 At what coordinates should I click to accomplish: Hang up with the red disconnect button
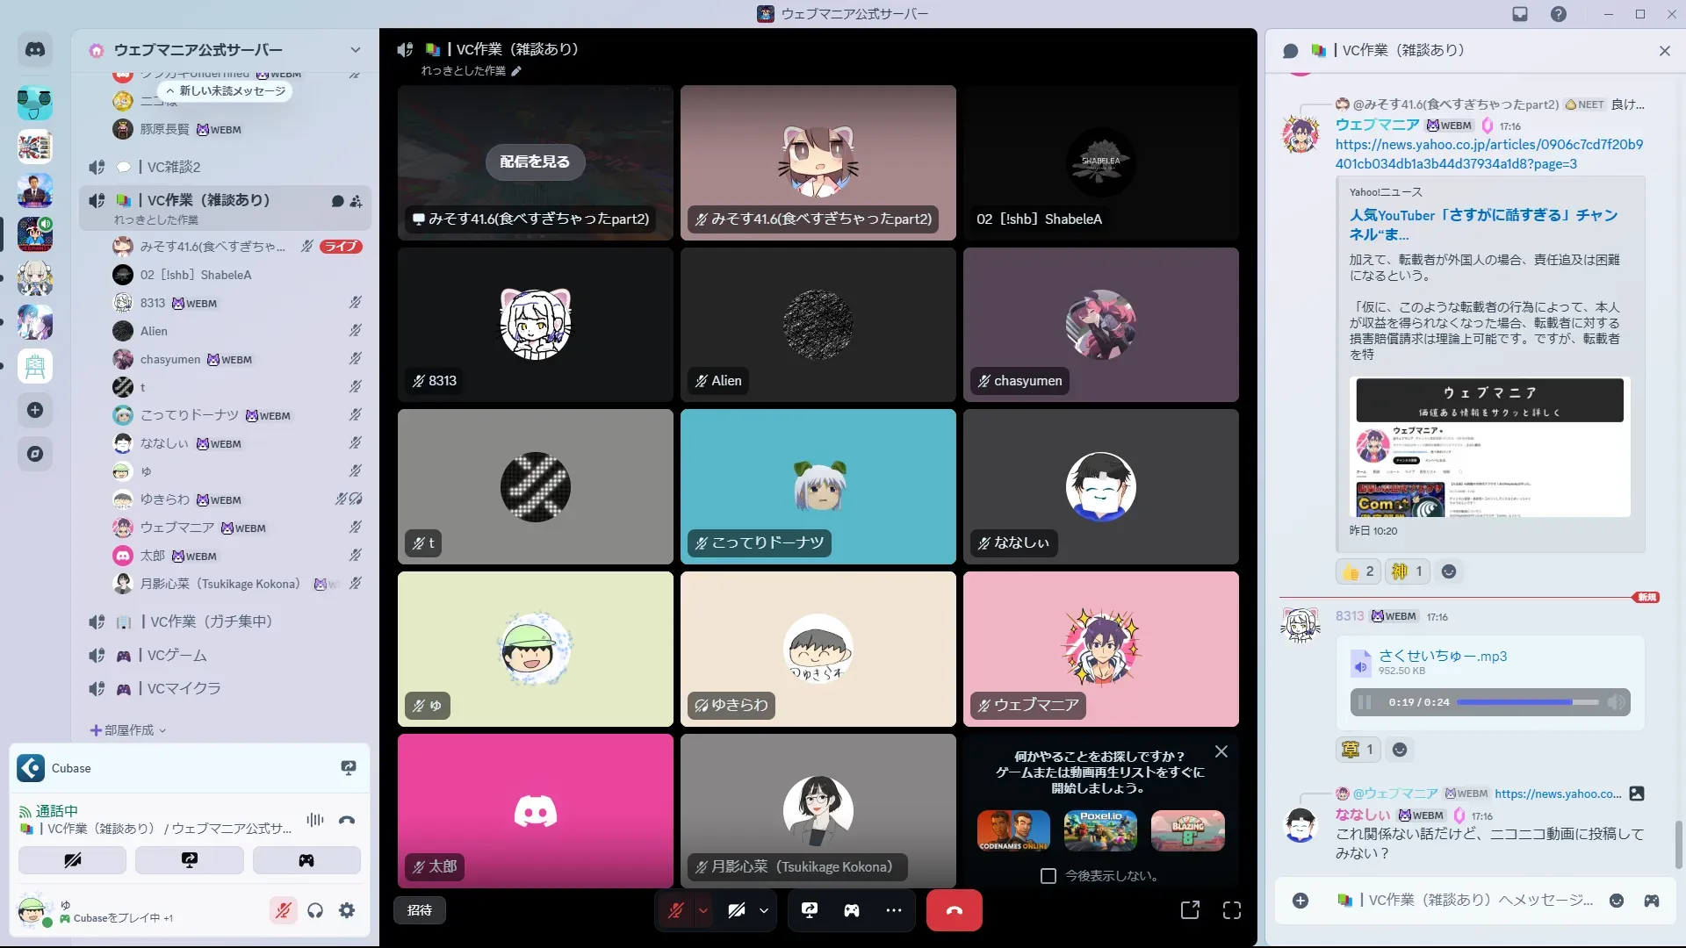[954, 910]
